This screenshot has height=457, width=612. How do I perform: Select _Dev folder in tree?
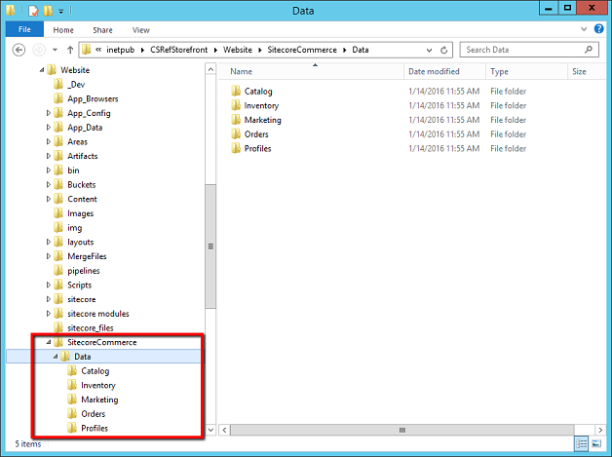point(76,85)
